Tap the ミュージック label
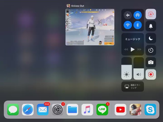The image size is (163, 122). point(133,39)
